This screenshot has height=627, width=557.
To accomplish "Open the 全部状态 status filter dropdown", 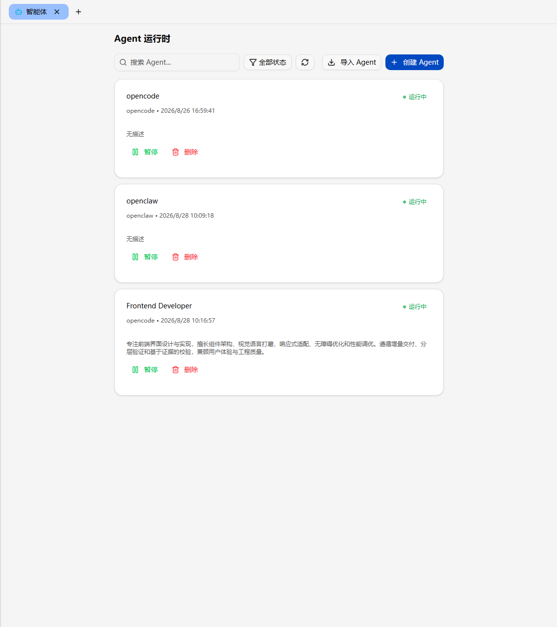I will (x=268, y=62).
